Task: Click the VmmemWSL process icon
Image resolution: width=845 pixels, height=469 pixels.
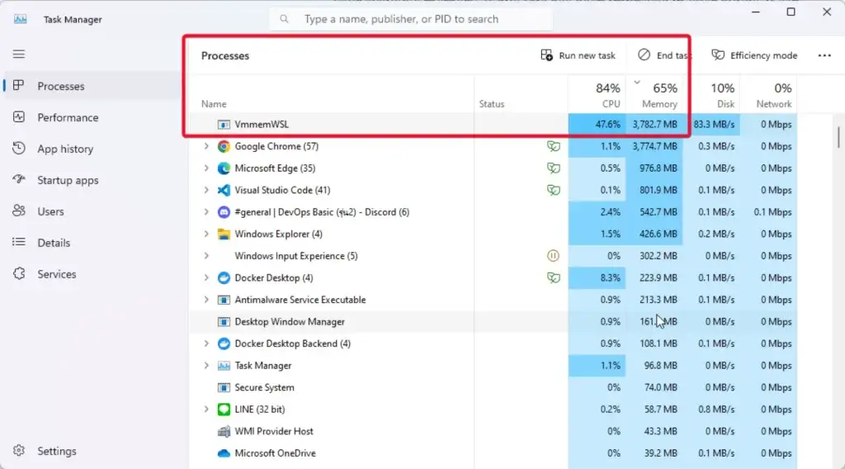Action: point(224,125)
